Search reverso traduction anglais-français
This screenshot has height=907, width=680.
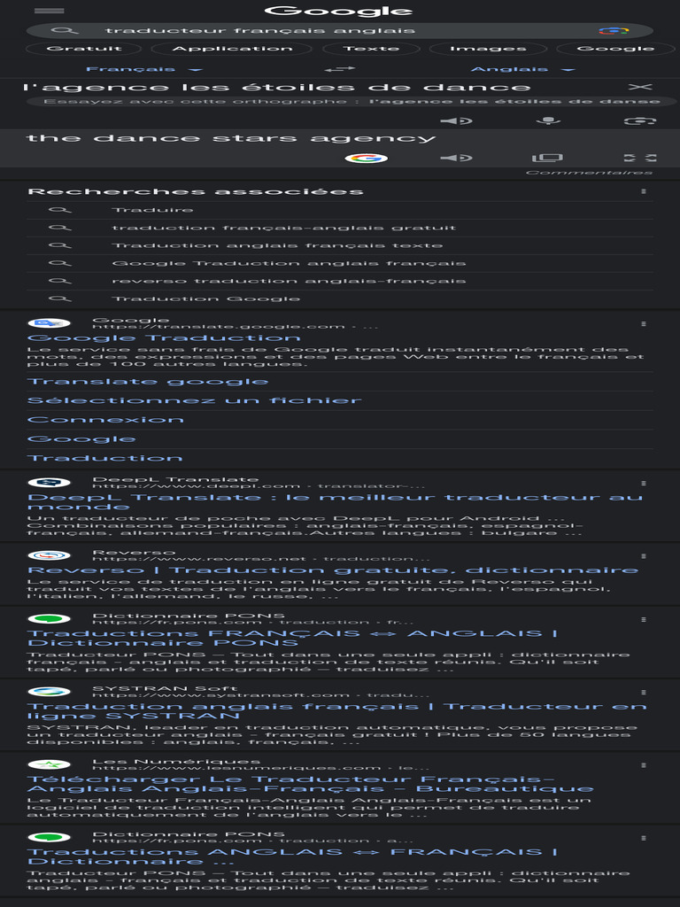tap(340, 281)
